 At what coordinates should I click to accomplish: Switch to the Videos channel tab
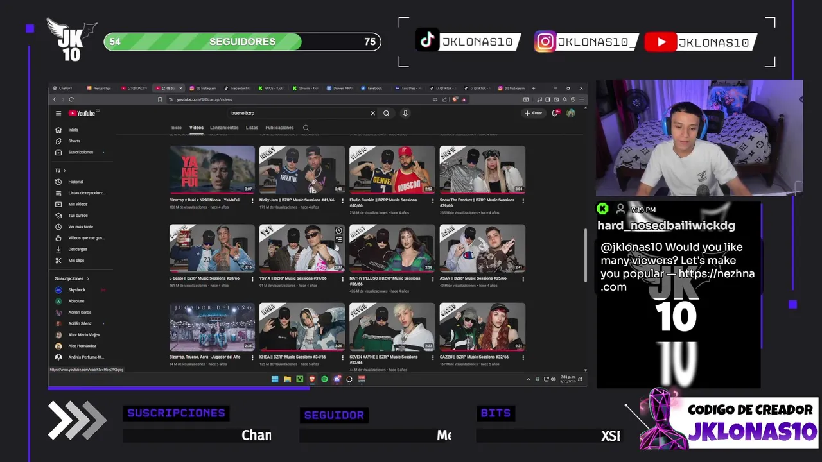(x=197, y=128)
